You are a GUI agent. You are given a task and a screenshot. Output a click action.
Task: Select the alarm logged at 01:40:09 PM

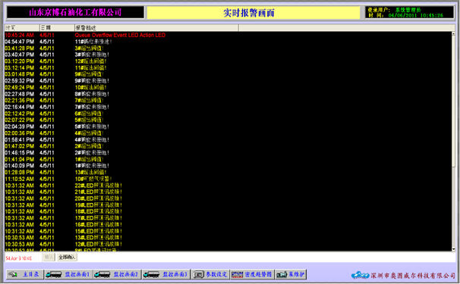[228, 166]
